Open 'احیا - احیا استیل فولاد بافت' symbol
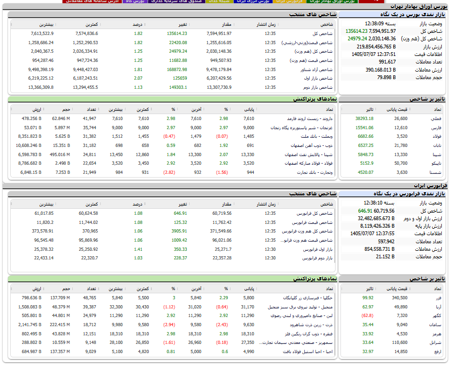Image resolution: width=453 pixels, height=366 pixels. (x=308, y=351)
